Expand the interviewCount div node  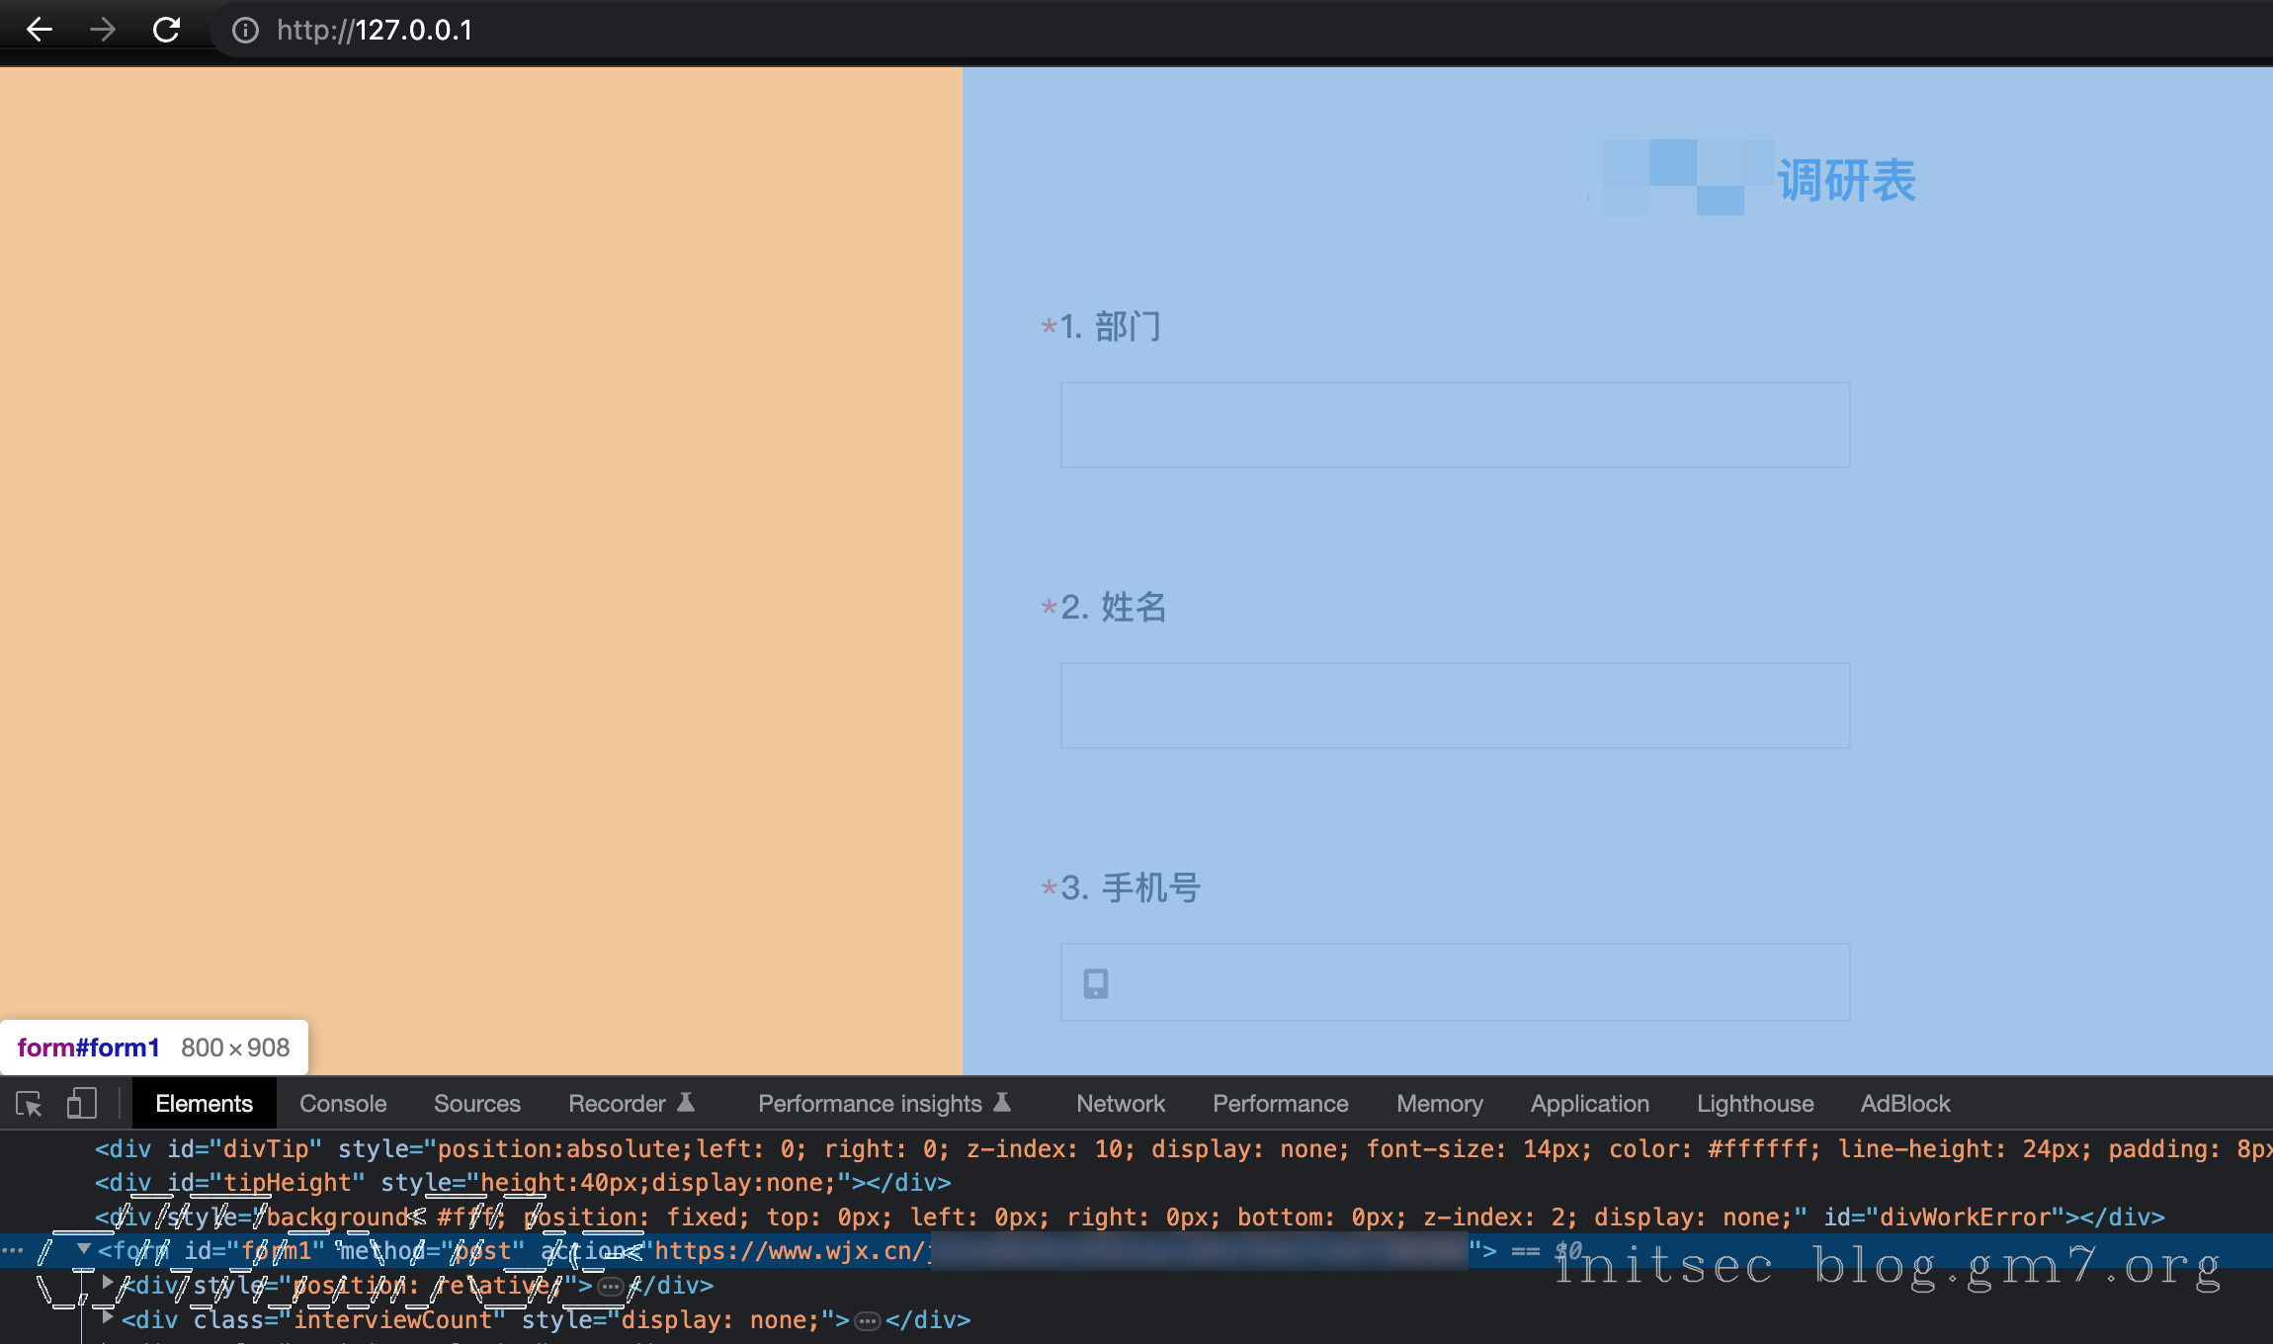pos(108,1318)
